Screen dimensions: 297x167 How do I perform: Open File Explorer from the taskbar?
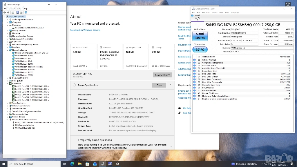point(79,164)
